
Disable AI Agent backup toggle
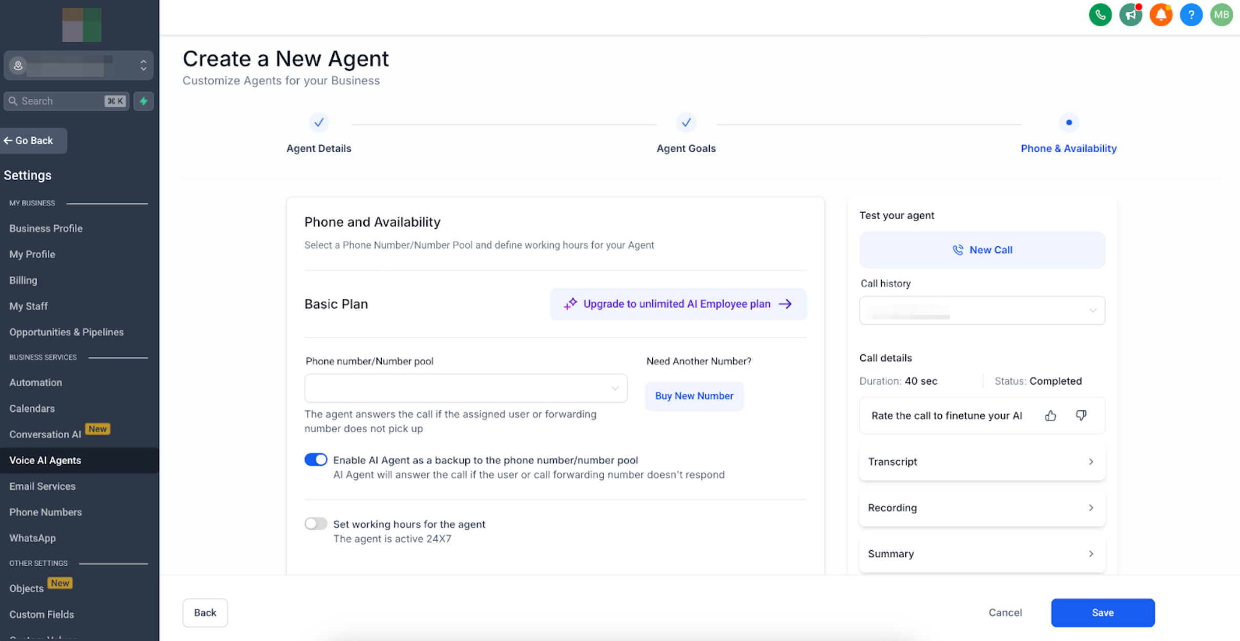point(316,459)
